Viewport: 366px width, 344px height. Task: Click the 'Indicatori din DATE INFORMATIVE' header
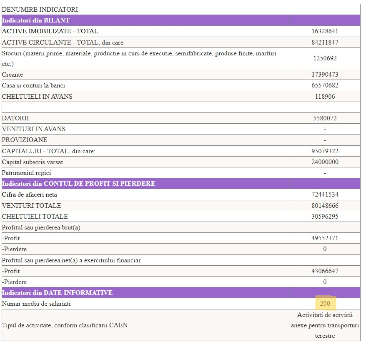point(57,293)
